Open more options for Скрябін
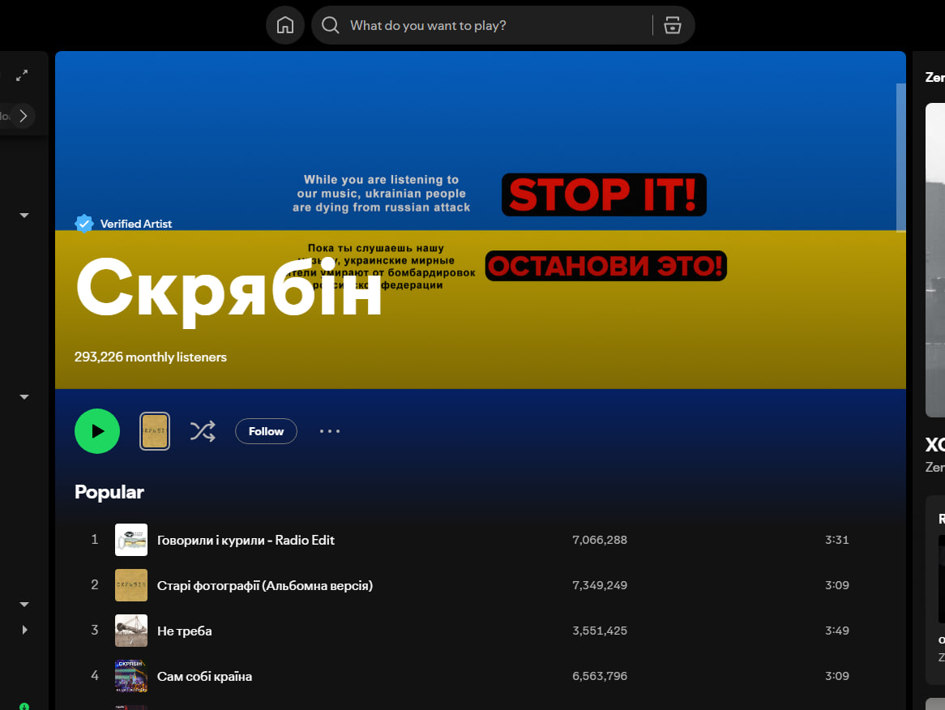The height and width of the screenshot is (710, 945). coord(330,431)
